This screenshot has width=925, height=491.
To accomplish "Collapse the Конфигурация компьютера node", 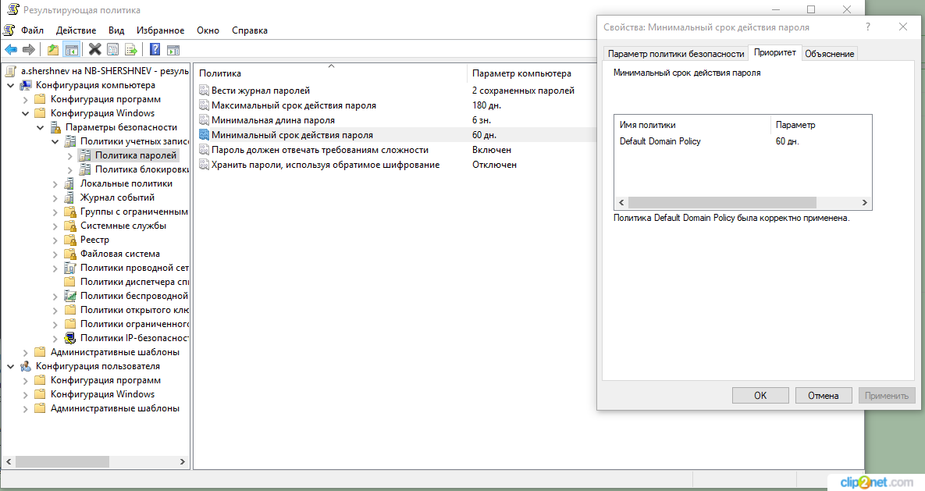I will click(11, 86).
